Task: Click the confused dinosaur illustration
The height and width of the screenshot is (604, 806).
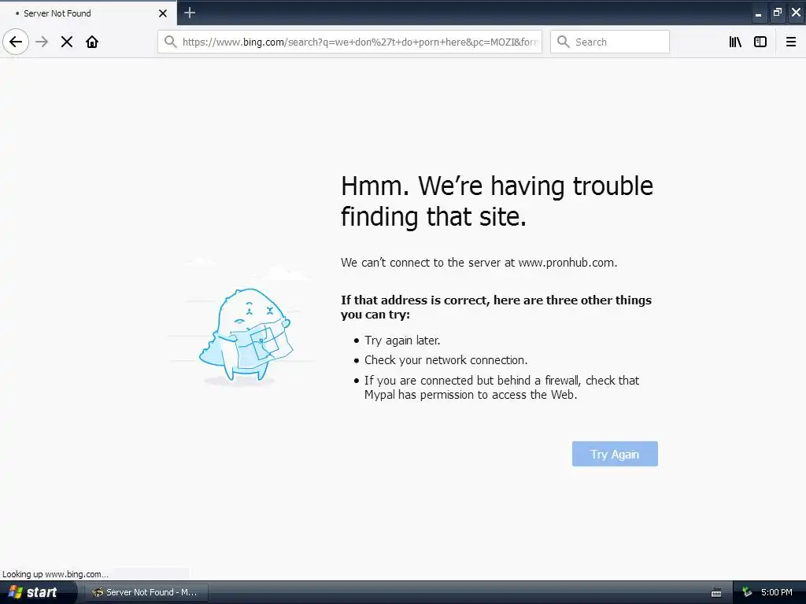Action: tap(246, 335)
